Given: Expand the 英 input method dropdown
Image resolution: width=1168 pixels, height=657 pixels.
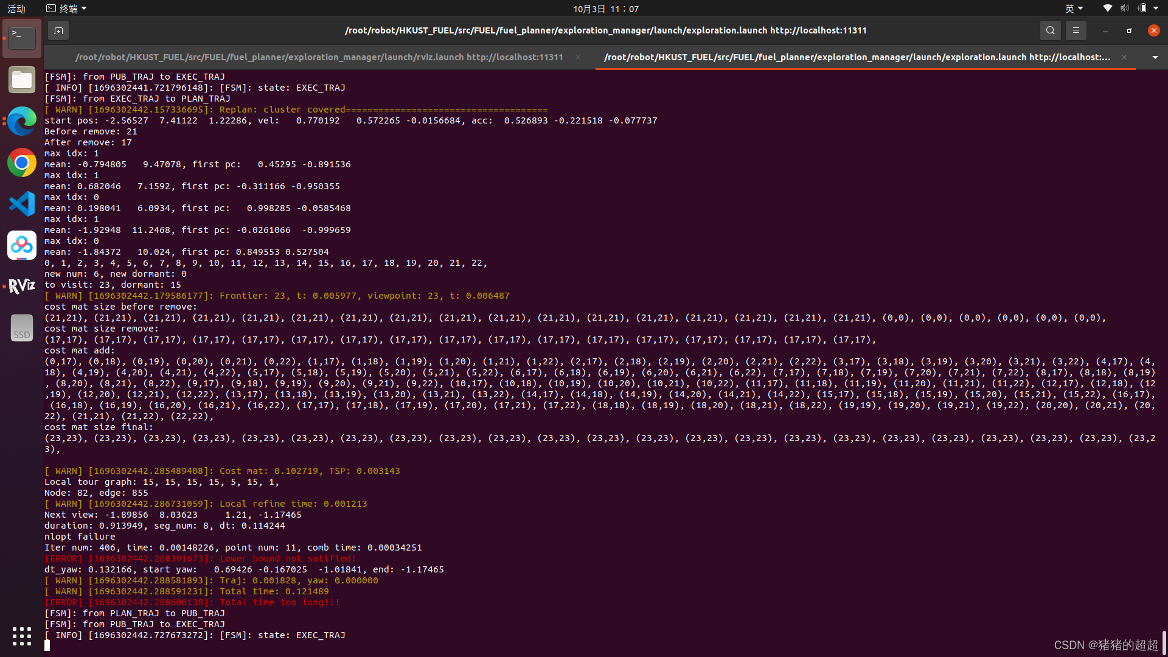Looking at the screenshot, I should 1074,8.
